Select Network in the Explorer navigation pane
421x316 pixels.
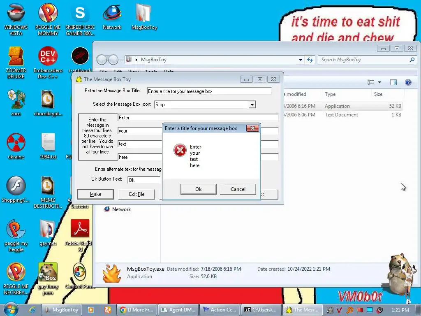tap(118, 209)
